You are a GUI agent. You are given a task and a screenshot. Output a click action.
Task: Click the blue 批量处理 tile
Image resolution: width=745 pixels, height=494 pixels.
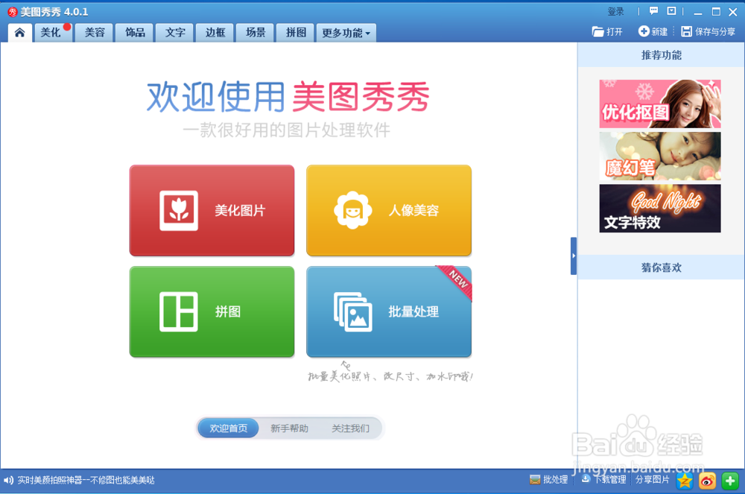point(389,311)
